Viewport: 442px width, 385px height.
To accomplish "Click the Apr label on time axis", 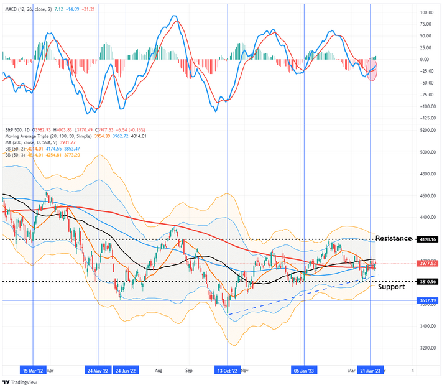I will (x=50, y=370).
